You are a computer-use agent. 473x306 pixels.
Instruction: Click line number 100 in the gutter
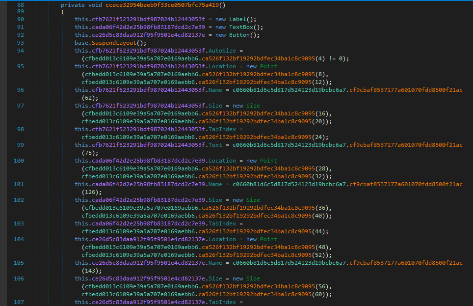point(19,161)
